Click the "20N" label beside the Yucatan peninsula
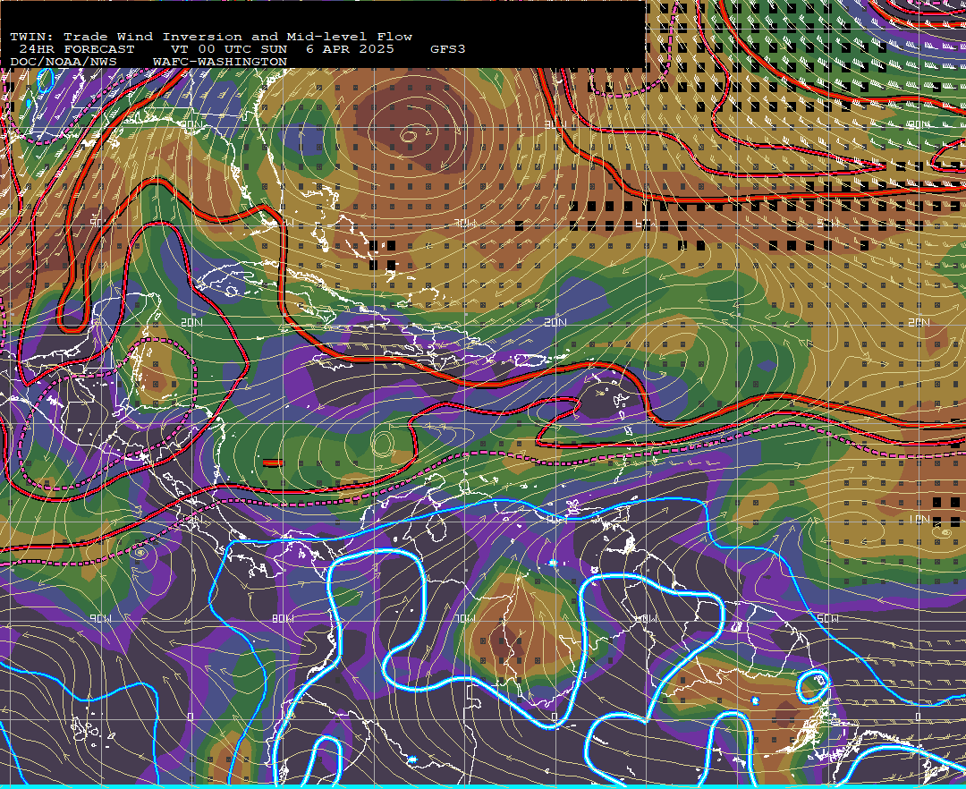 pos(191,322)
